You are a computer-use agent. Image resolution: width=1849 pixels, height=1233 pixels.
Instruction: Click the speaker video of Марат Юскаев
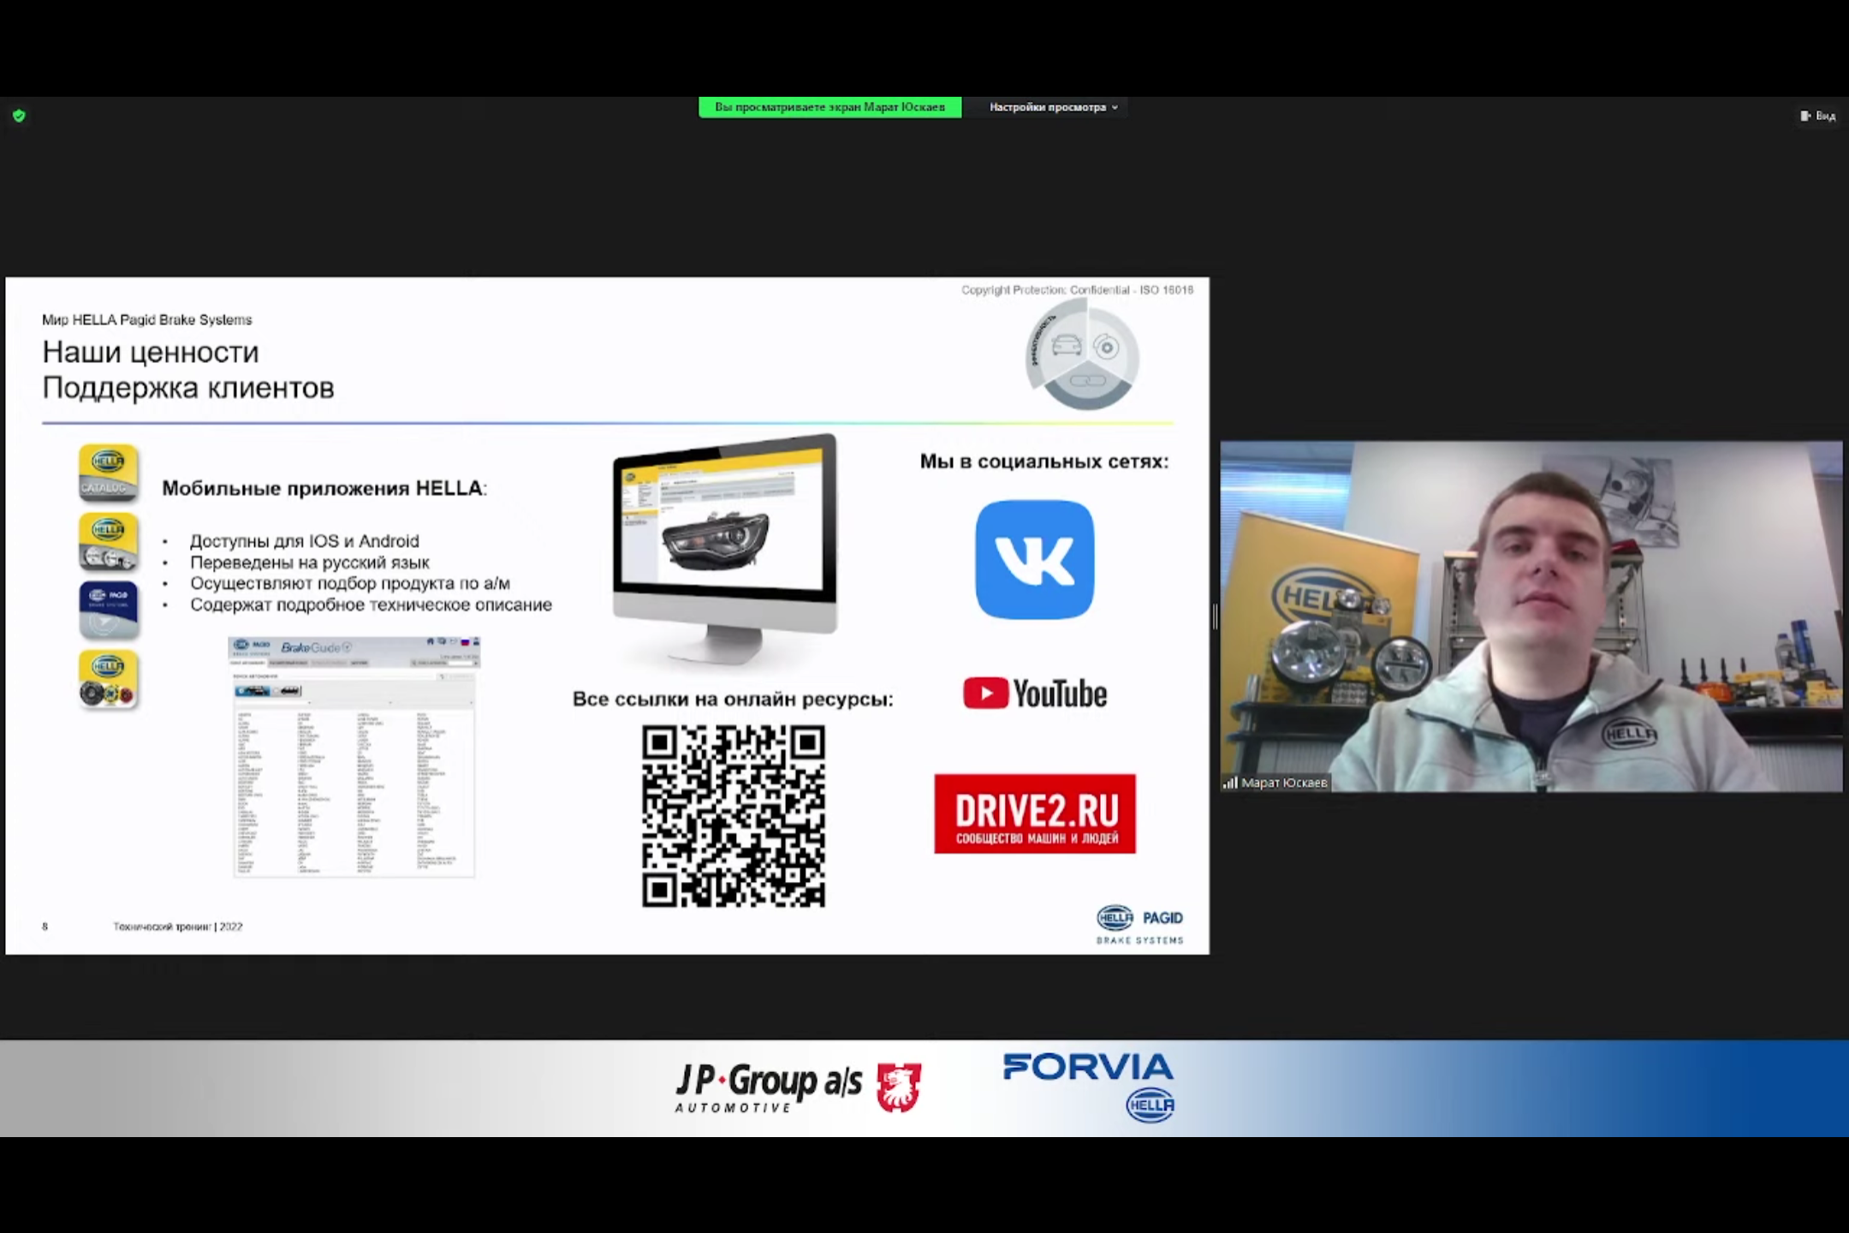(1531, 616)
